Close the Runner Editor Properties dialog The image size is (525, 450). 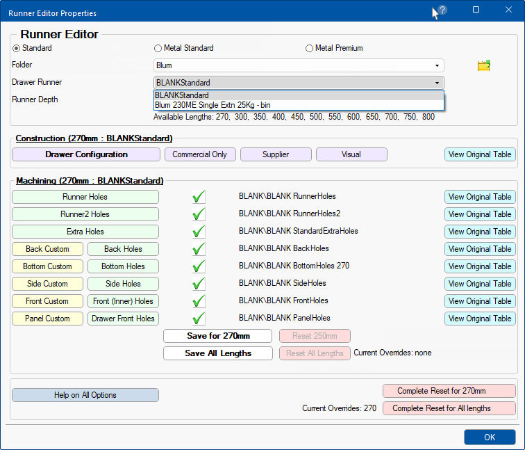point(508,10)
